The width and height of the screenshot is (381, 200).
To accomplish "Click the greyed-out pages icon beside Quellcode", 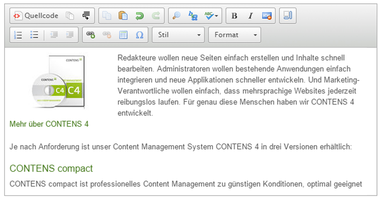I will pyautogui.click(x=70, y=16).
